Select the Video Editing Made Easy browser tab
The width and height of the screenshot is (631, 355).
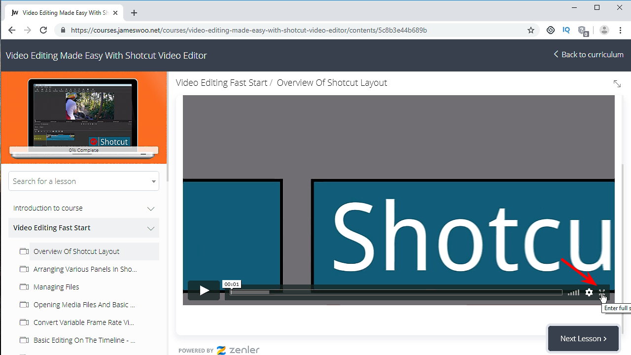(x=65, y=13)
